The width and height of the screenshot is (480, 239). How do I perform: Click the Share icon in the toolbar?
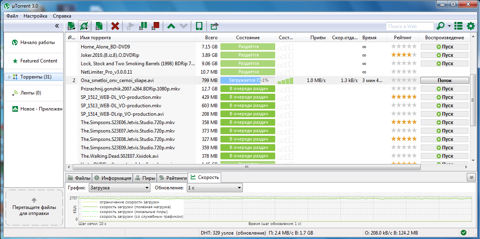pos(214,26)
